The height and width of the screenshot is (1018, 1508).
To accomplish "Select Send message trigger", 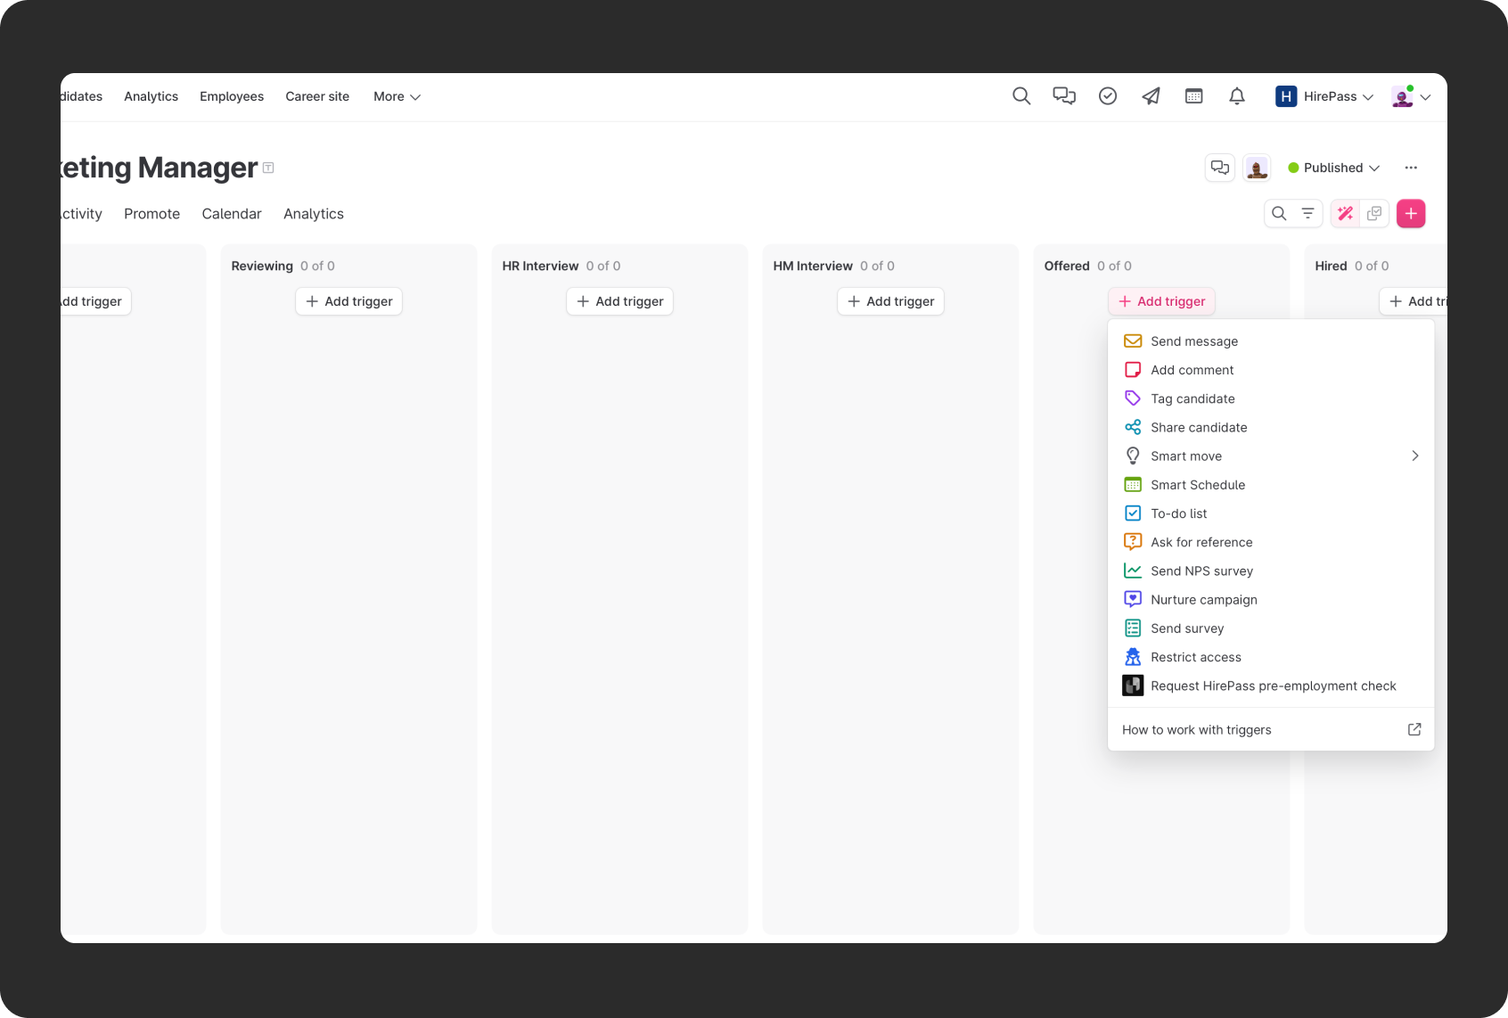I will pos(1271,341).
